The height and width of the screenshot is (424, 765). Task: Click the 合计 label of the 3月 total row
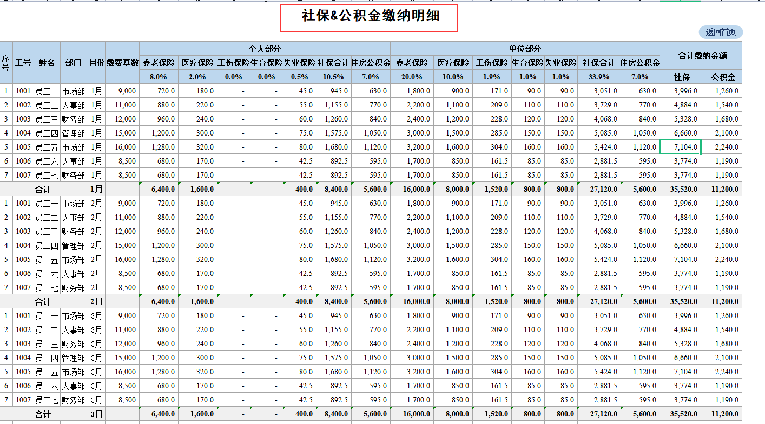43,414
